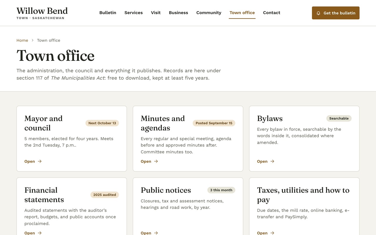Open the Bylaws card link
376x235 pixels.
[266, 161]
